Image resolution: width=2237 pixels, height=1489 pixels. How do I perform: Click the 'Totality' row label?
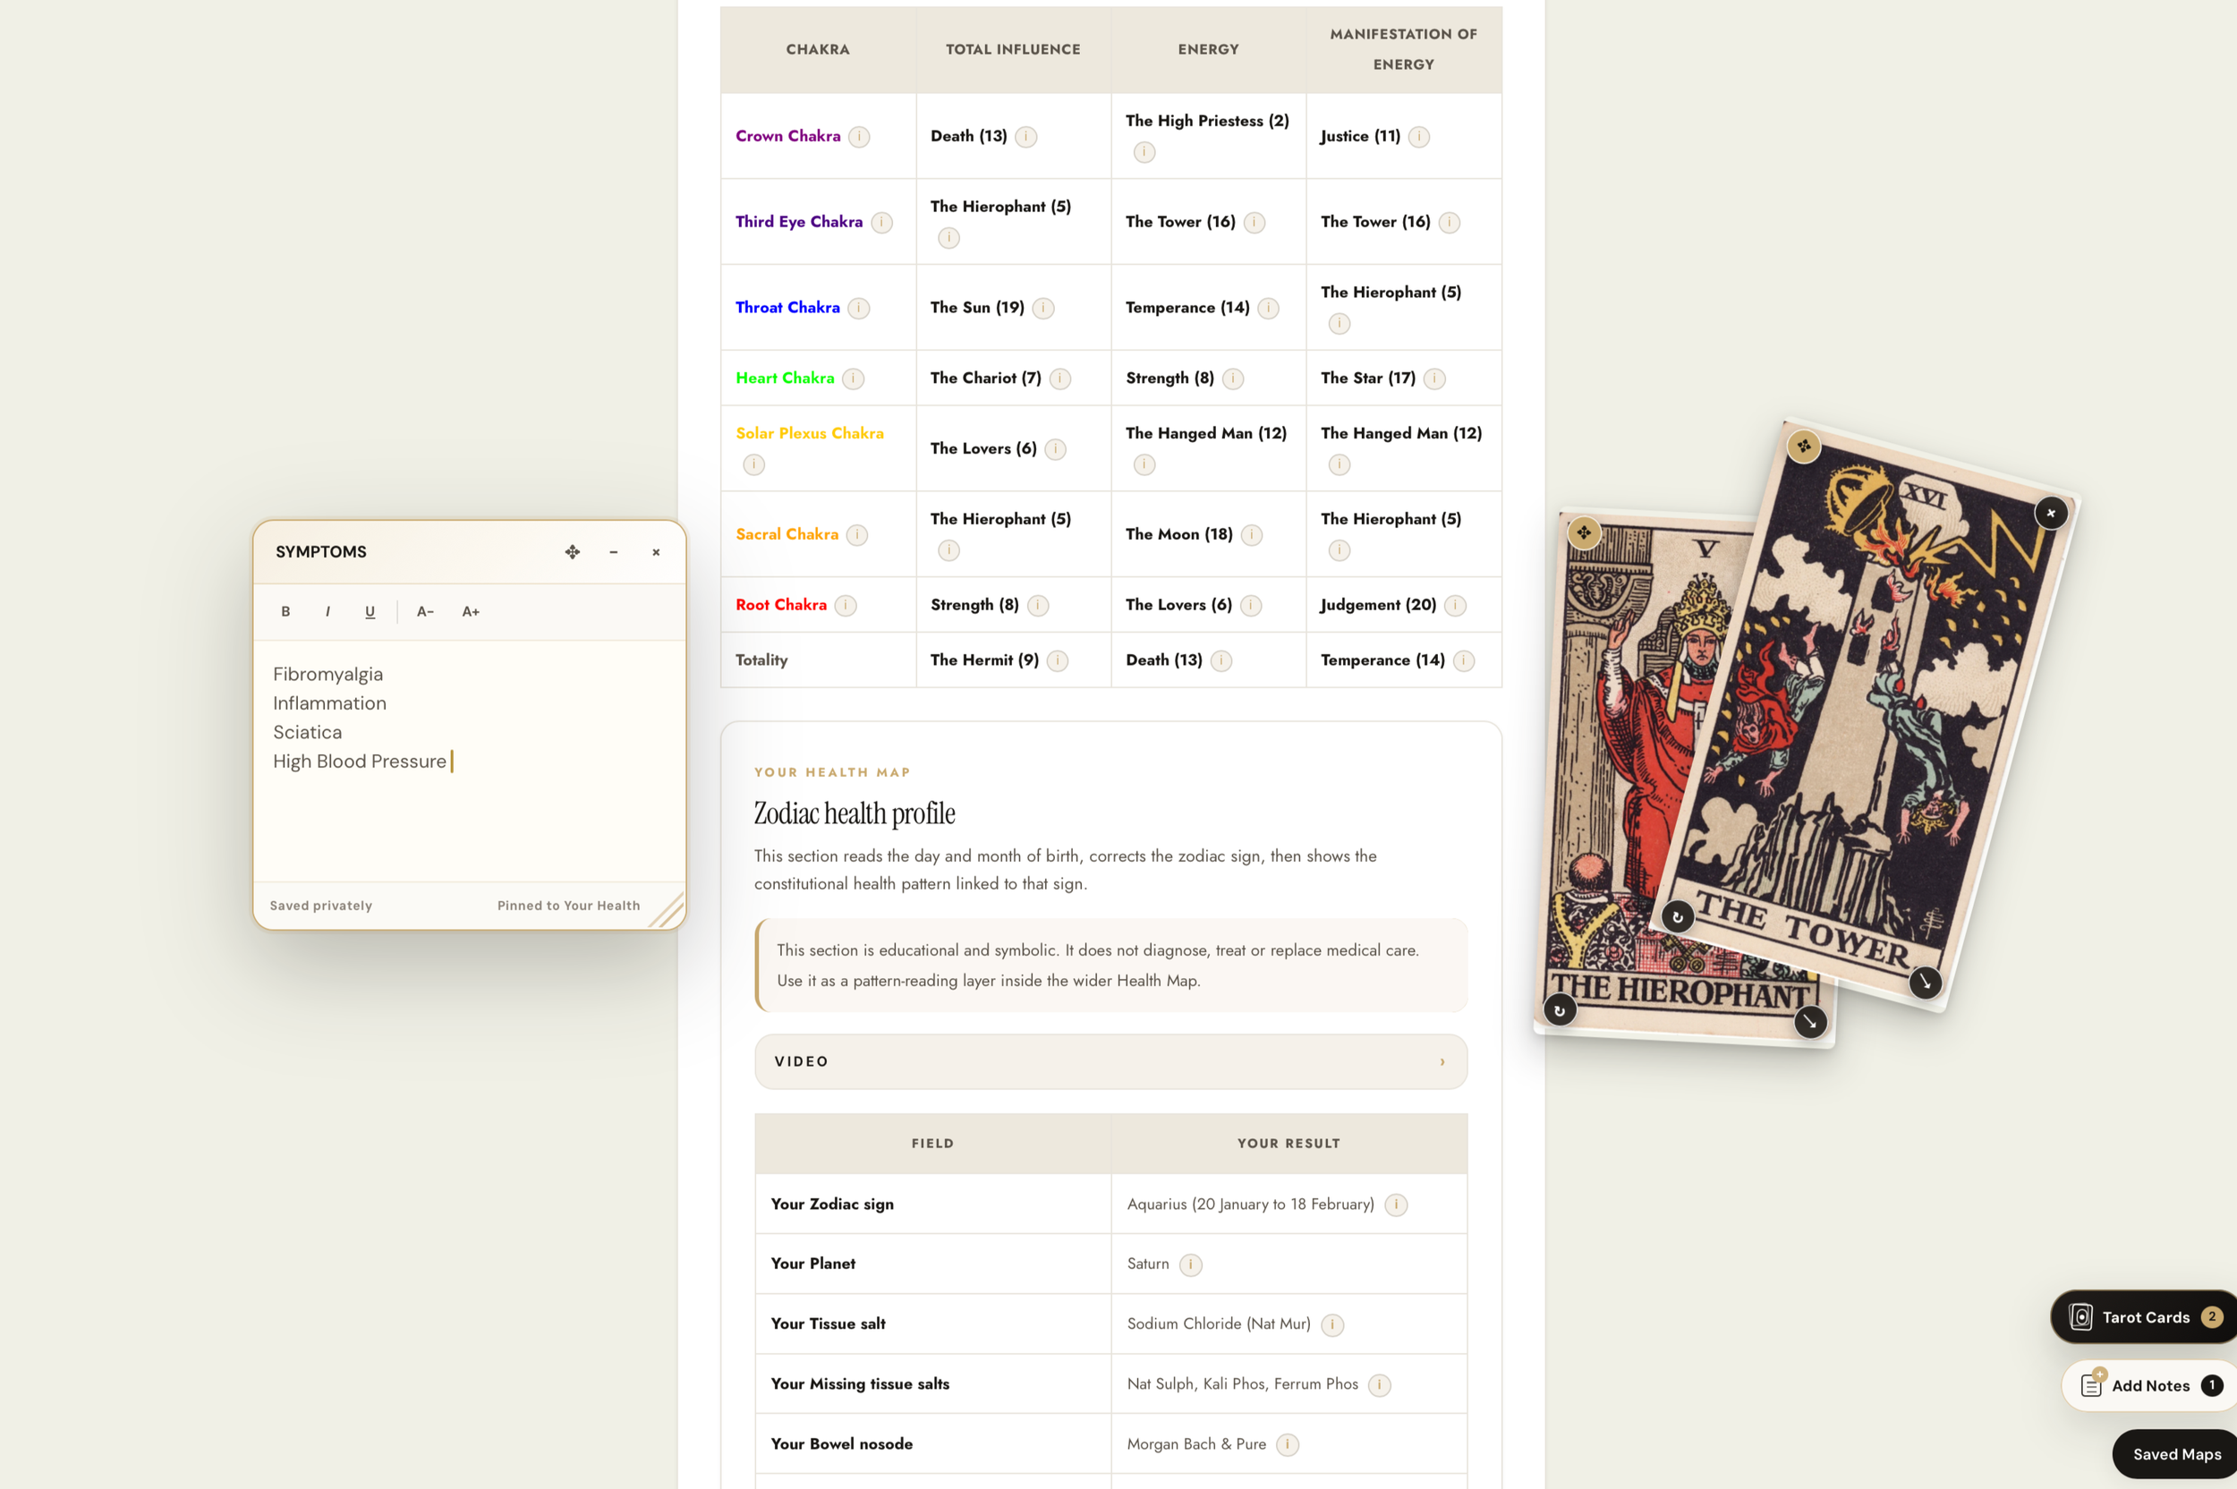click(761, 660)
